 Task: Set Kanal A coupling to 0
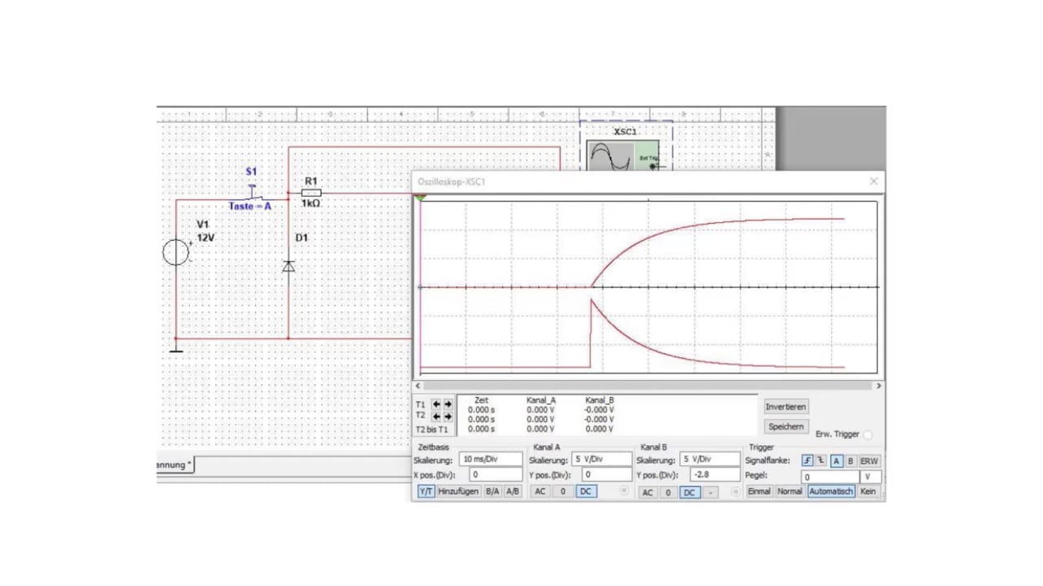(563, 492)
